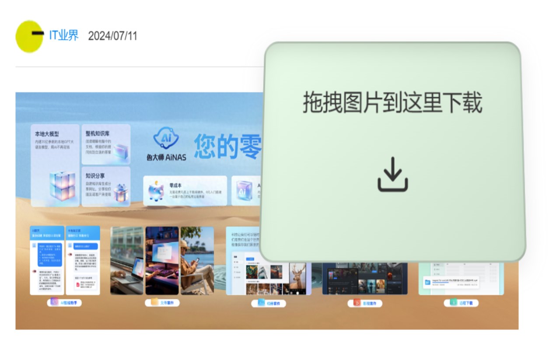
Task: Click the 您的零 headline text
Action: tap(228, 146)
